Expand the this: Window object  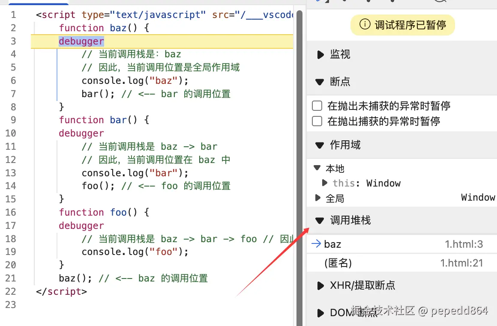click(x=325, y=183)
